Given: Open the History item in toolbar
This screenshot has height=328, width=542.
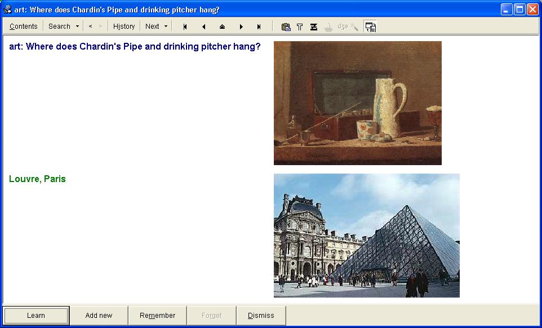Looking at the screenshot, I should (x=124, y=26).
